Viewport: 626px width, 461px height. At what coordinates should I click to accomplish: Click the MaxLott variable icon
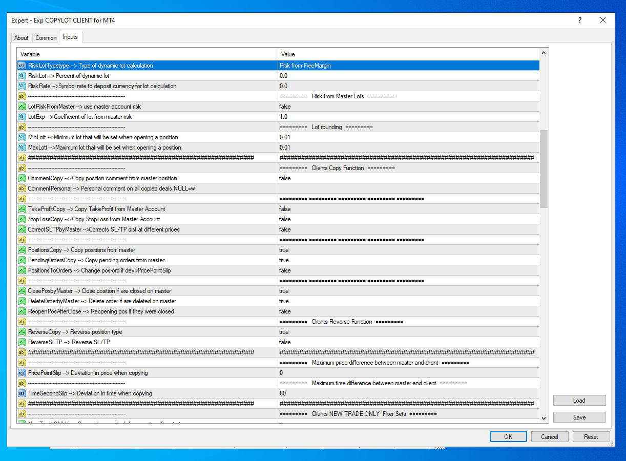coord(22,148)
